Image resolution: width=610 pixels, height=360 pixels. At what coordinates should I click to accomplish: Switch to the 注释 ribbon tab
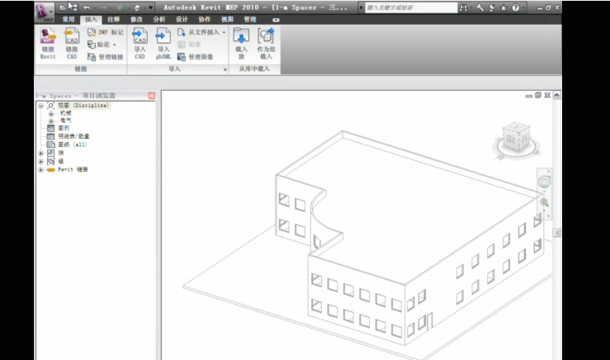[x=113, y=18]
